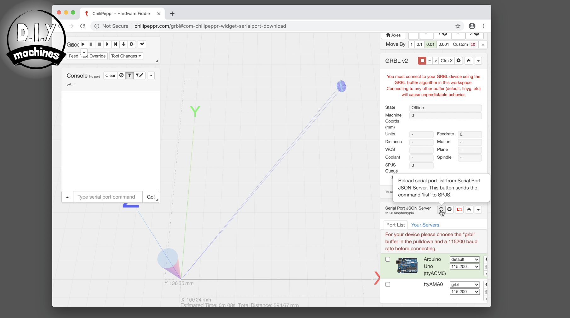The image size is (570, 318).
Task: Set Move By to 0.01
Action: point(430,44)
